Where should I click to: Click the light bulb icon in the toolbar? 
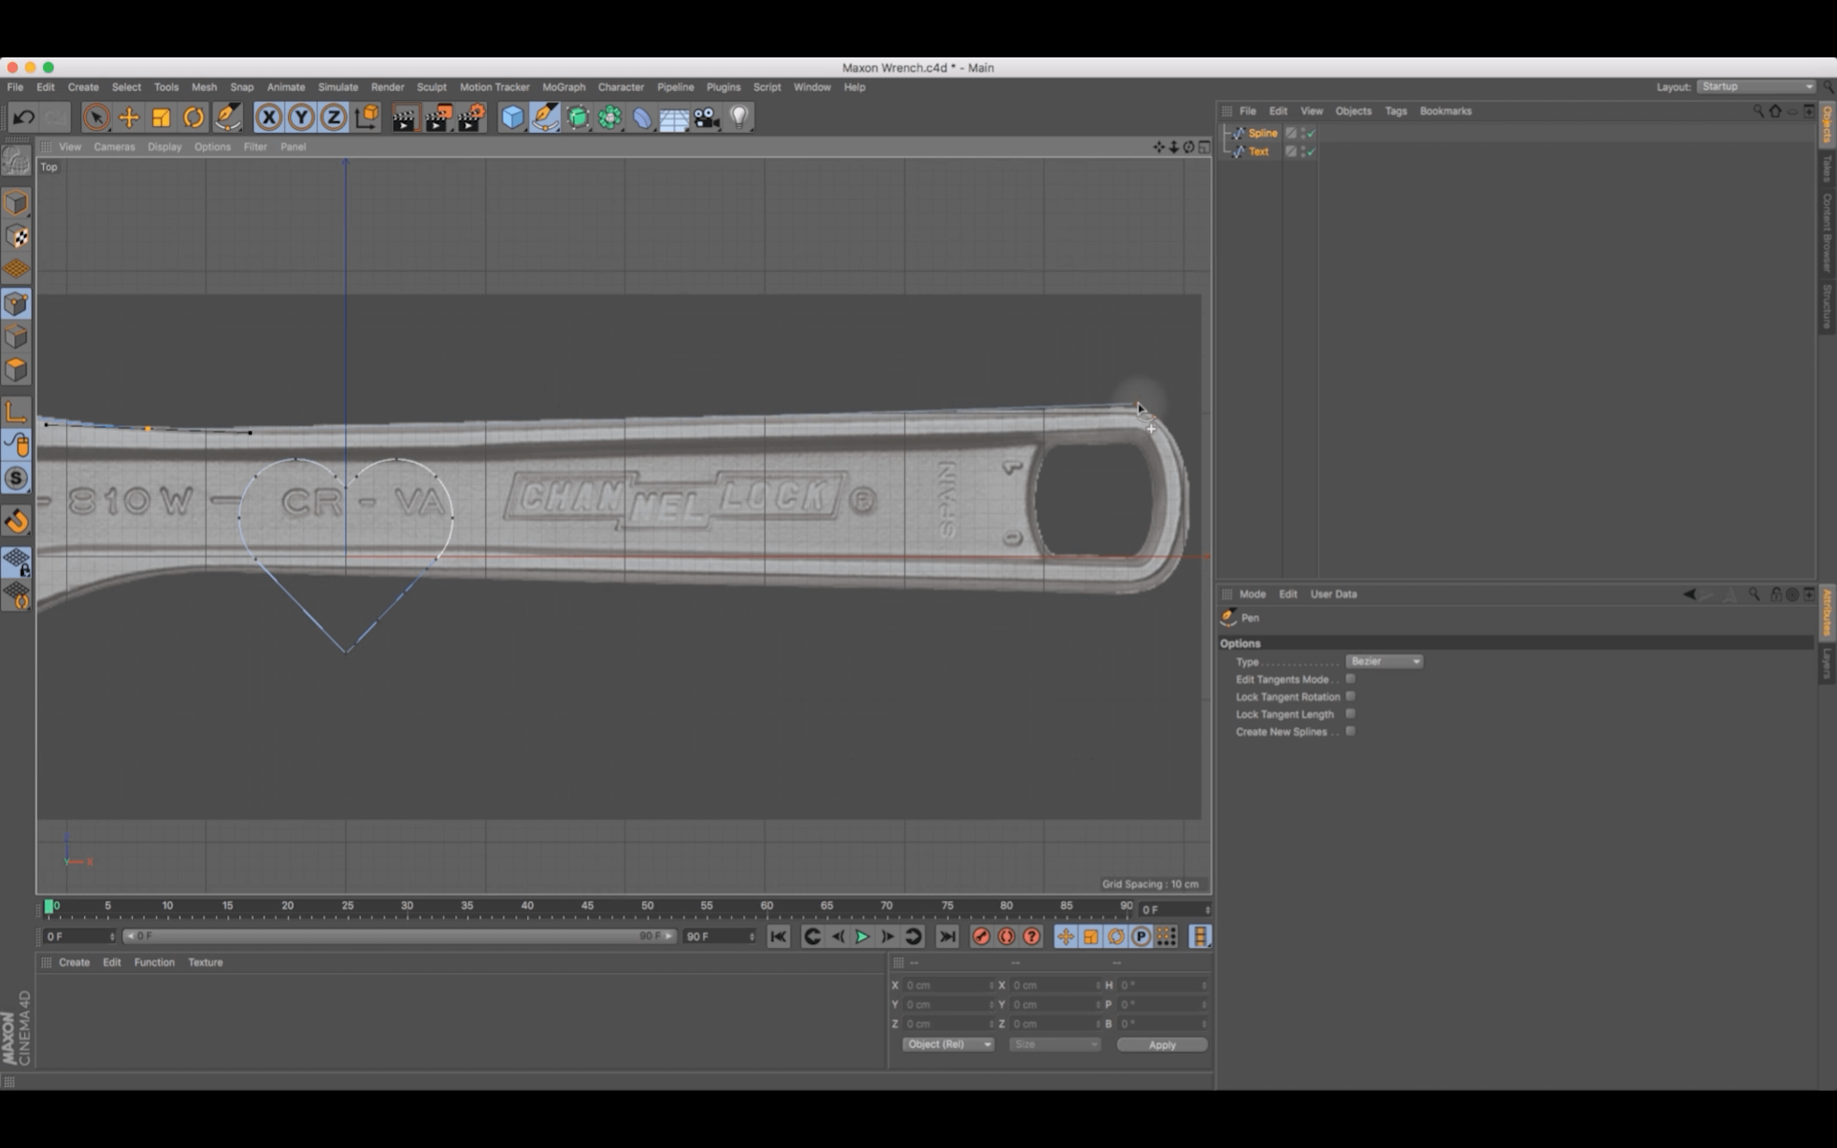(x=739, y=117)
